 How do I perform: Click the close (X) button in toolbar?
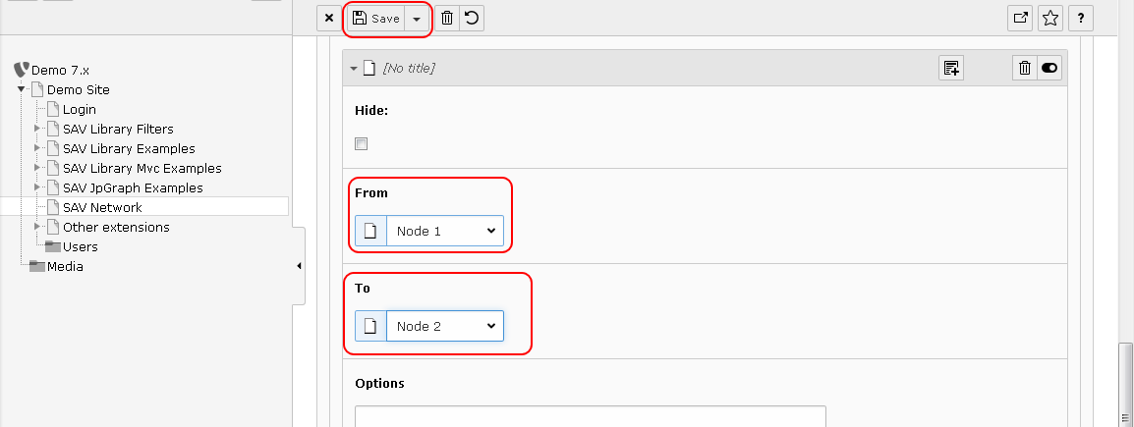pos(329,19)
